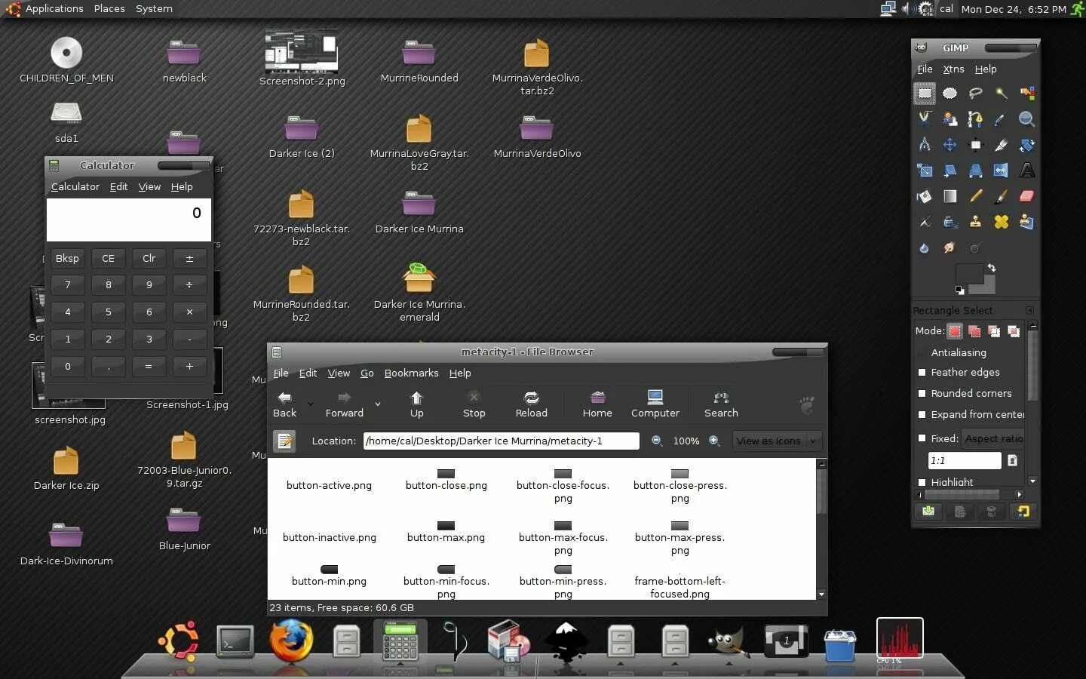The width and height of the screenshot is (1086, 679).
Task: Click the Reload button in File Browser
Action: click(x=532, y=404)
